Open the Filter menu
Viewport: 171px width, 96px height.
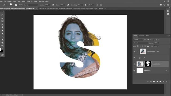click(x=28, y=1)
